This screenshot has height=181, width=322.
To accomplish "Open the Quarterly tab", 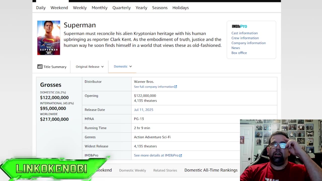I will click(122, 8).
